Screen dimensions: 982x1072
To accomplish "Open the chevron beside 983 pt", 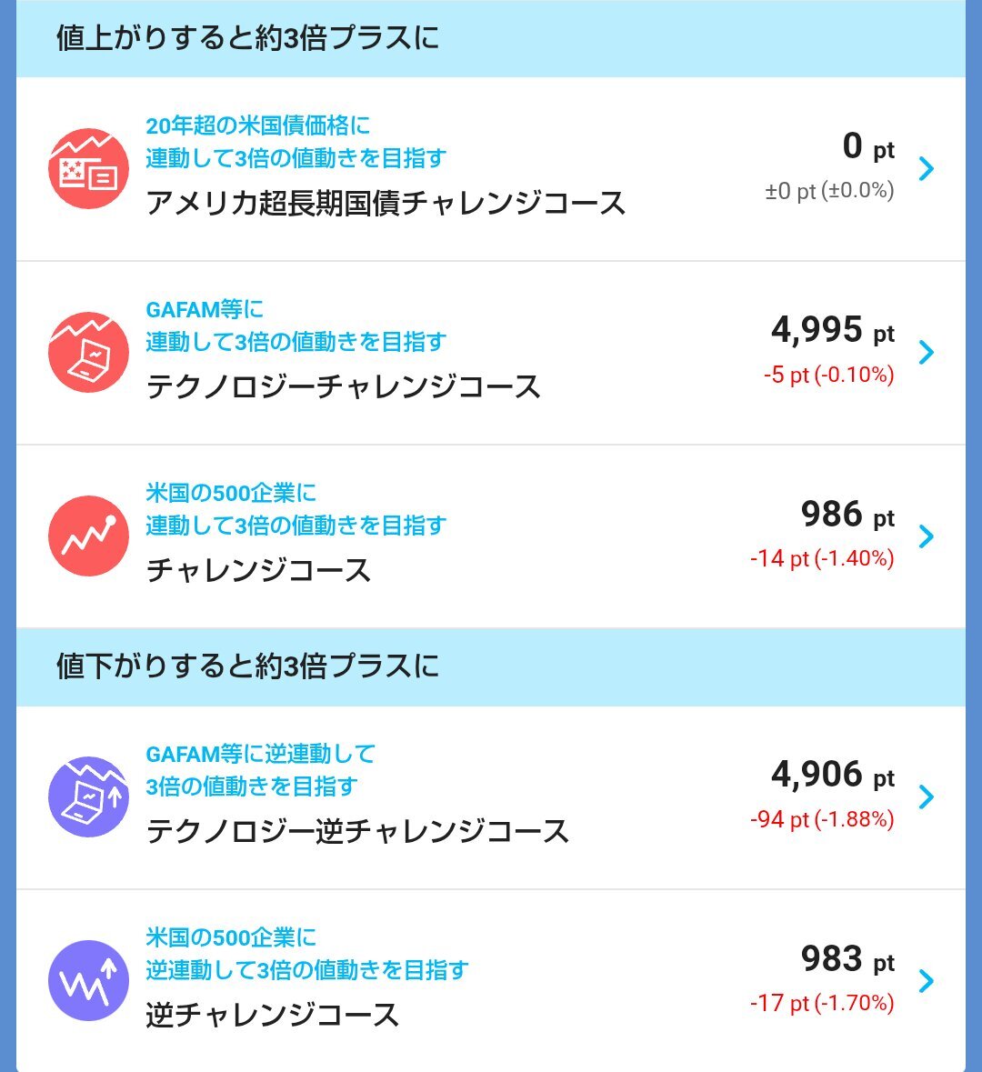I will tap(927, 980).
